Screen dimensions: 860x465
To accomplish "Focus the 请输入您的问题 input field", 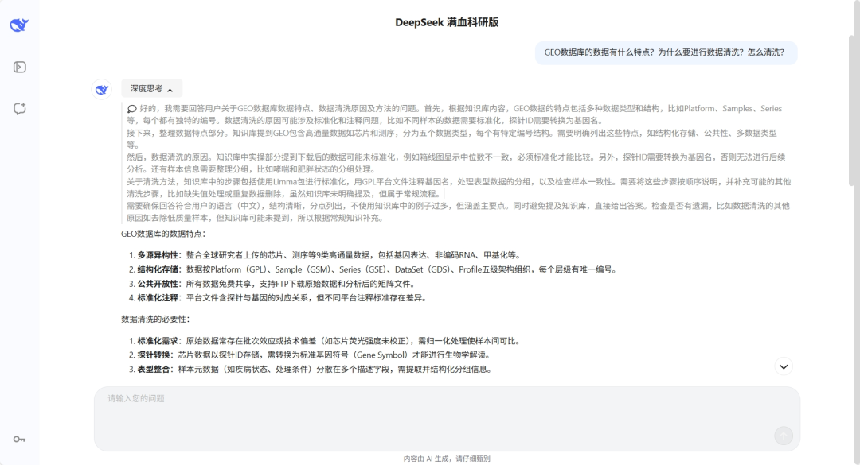I will point(447,419).
